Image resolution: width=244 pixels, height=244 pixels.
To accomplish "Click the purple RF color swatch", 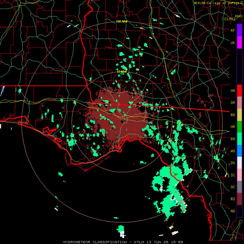I will tap(239, 30).
